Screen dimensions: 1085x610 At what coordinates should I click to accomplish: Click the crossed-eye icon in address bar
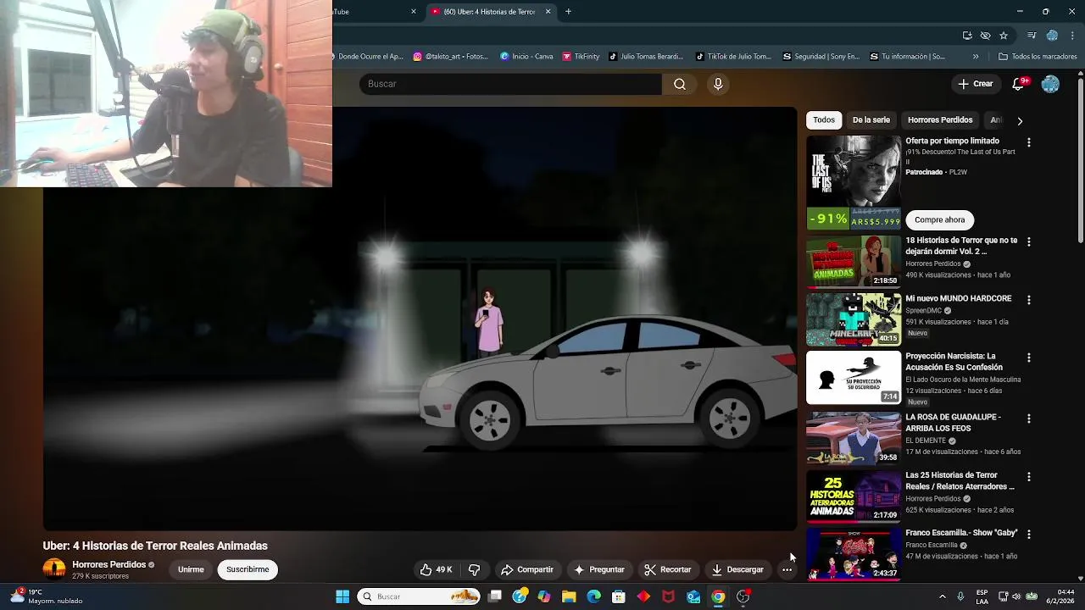click(x=985, y=36)
